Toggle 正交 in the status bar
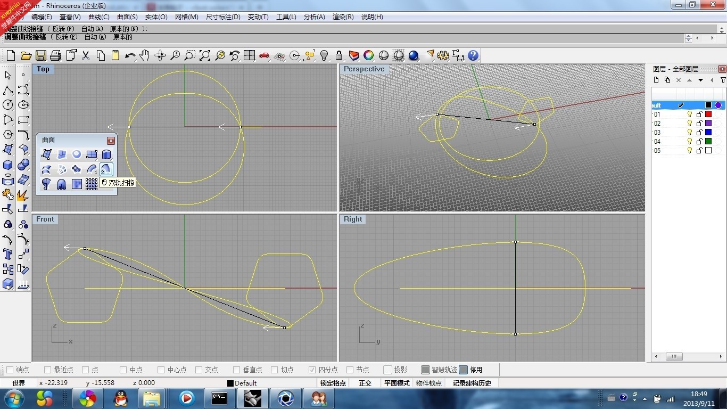The width and height of the screenshot is (727, 409). 365,383
